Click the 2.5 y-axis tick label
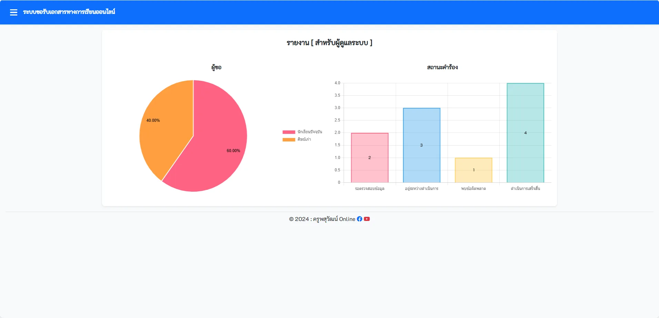The height and width of the screenshot is (318, 659). click(337, 120)
